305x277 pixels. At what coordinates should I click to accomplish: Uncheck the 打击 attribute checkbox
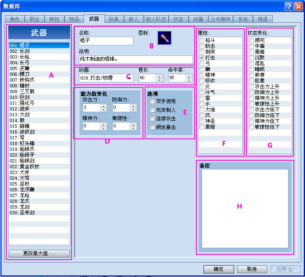tap(202, 58)
